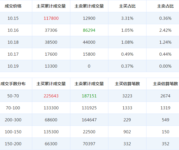Click the value 15800
This screenshot has width=179, height=150.
tap(89, 54)
